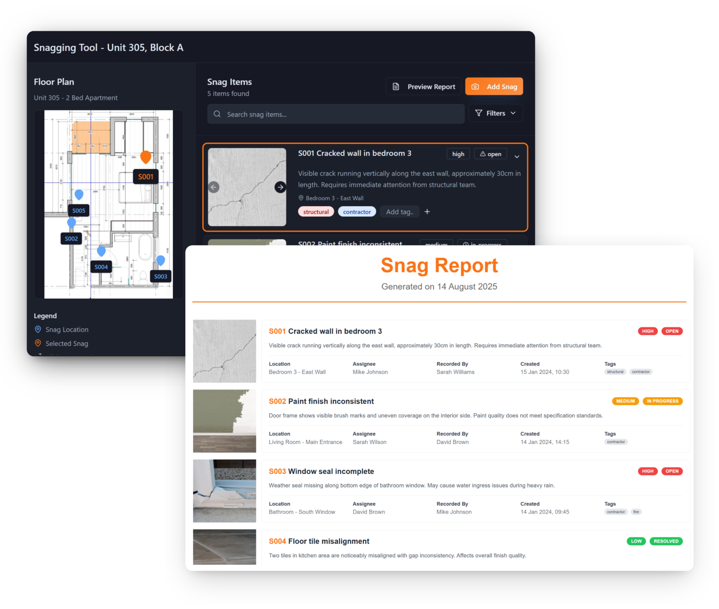Open the Filters dropdown

click(x=495, y=113)
